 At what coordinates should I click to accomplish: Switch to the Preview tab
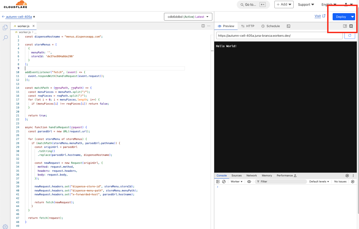[226, 26]
